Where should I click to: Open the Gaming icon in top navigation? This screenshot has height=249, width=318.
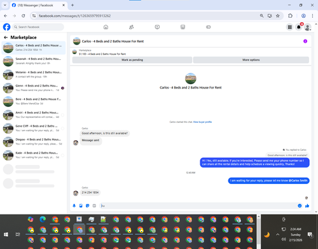click(x=209, y=27)
